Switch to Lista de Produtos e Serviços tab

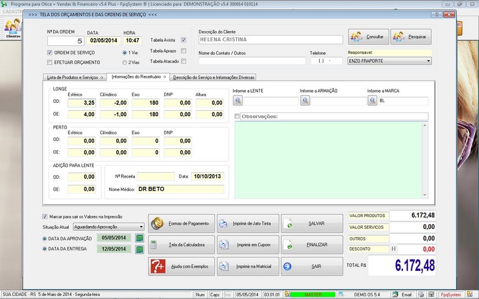pos(75,78)
